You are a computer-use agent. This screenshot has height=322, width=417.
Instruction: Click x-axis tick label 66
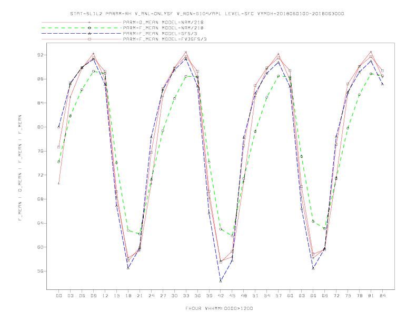313,296
